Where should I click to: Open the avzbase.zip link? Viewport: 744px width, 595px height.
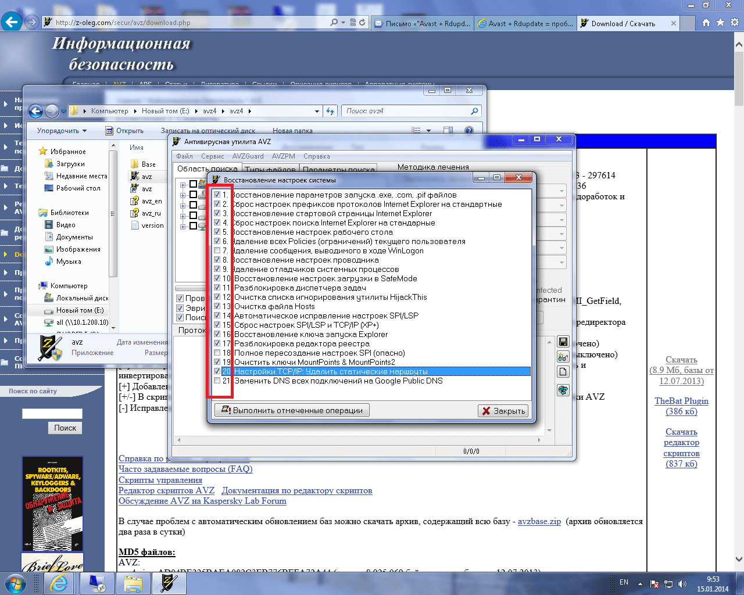(x=539, y=521)
